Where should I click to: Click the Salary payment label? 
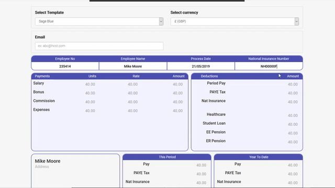[x=38, y=83]
